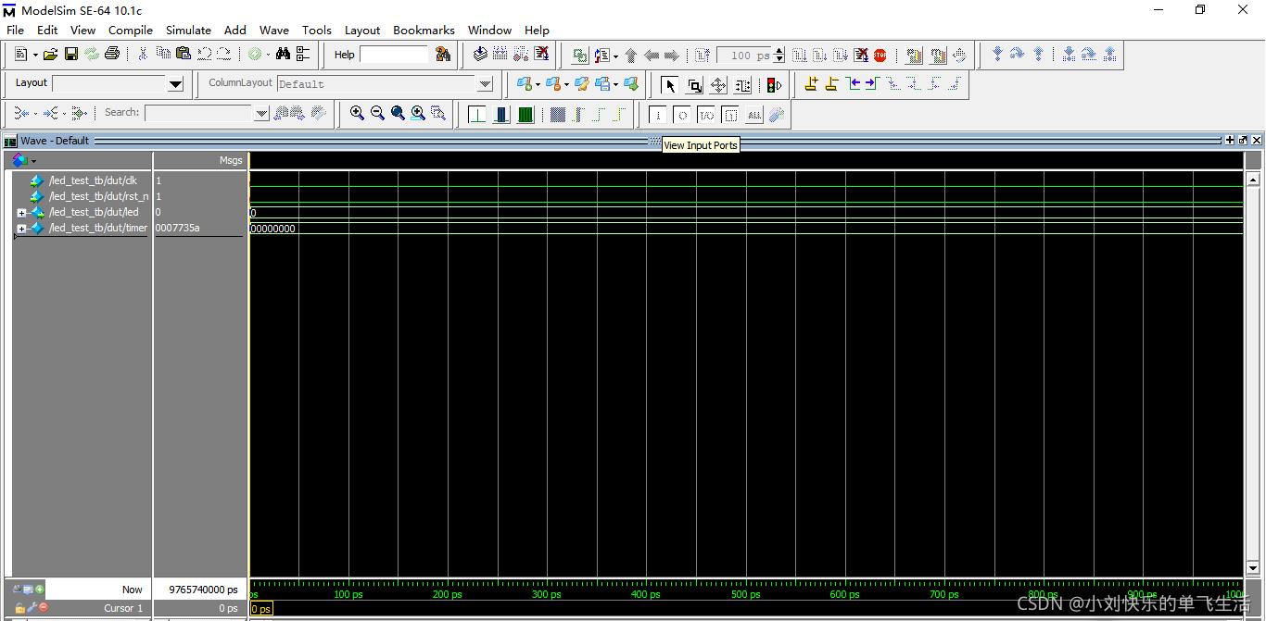Viewport: 1266px width, 621px height.
Task: Click the Break simulation icon with red X
Action: point(541,55)
